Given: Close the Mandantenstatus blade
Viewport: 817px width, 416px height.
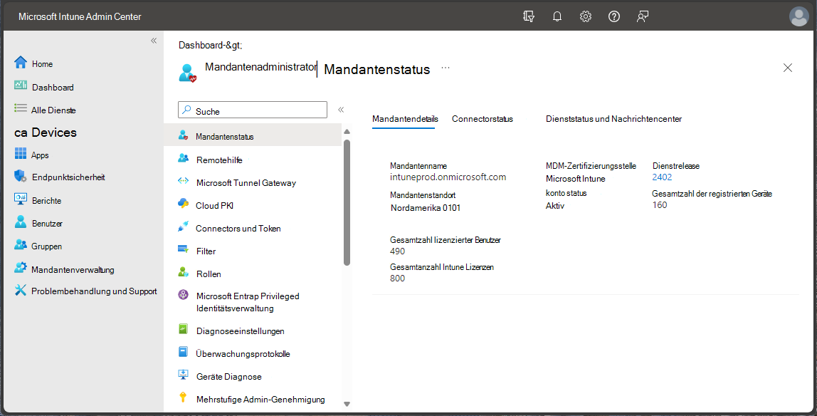Looking at the screenshot, I should click(788, 68).
